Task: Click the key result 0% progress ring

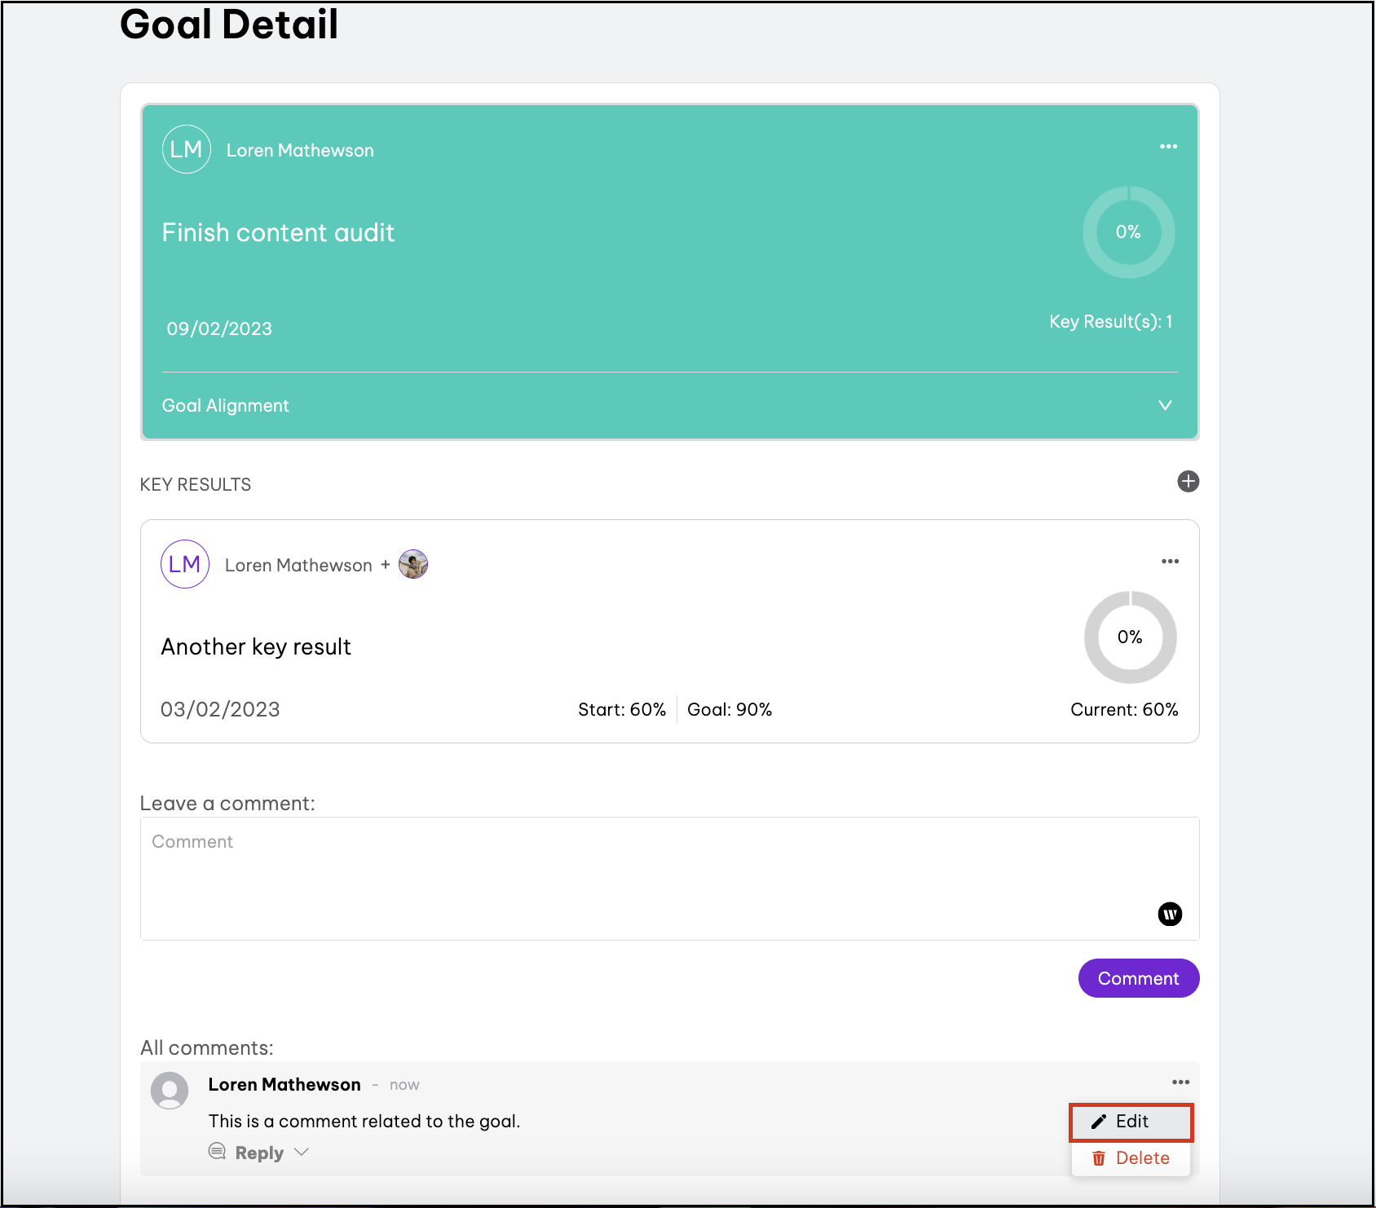Action: point(1130,637)
